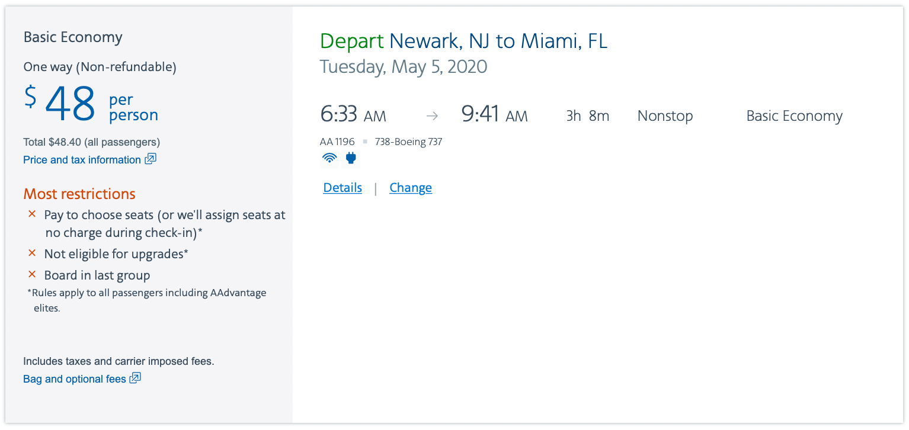The width and height of the screenshot is (909, 430).
Task: Click the Nonstop label
Action: click(665, 116)
